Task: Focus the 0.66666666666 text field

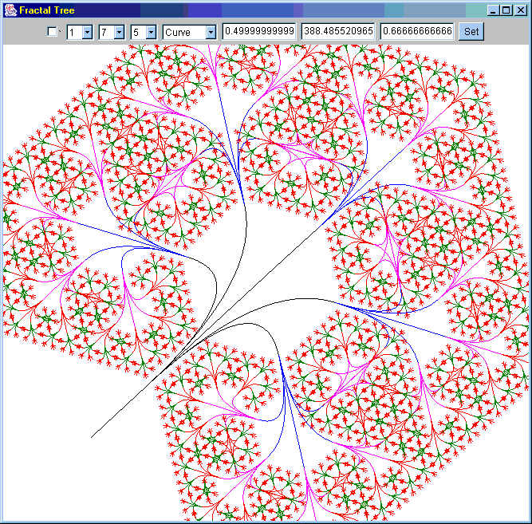Action: 417,31
